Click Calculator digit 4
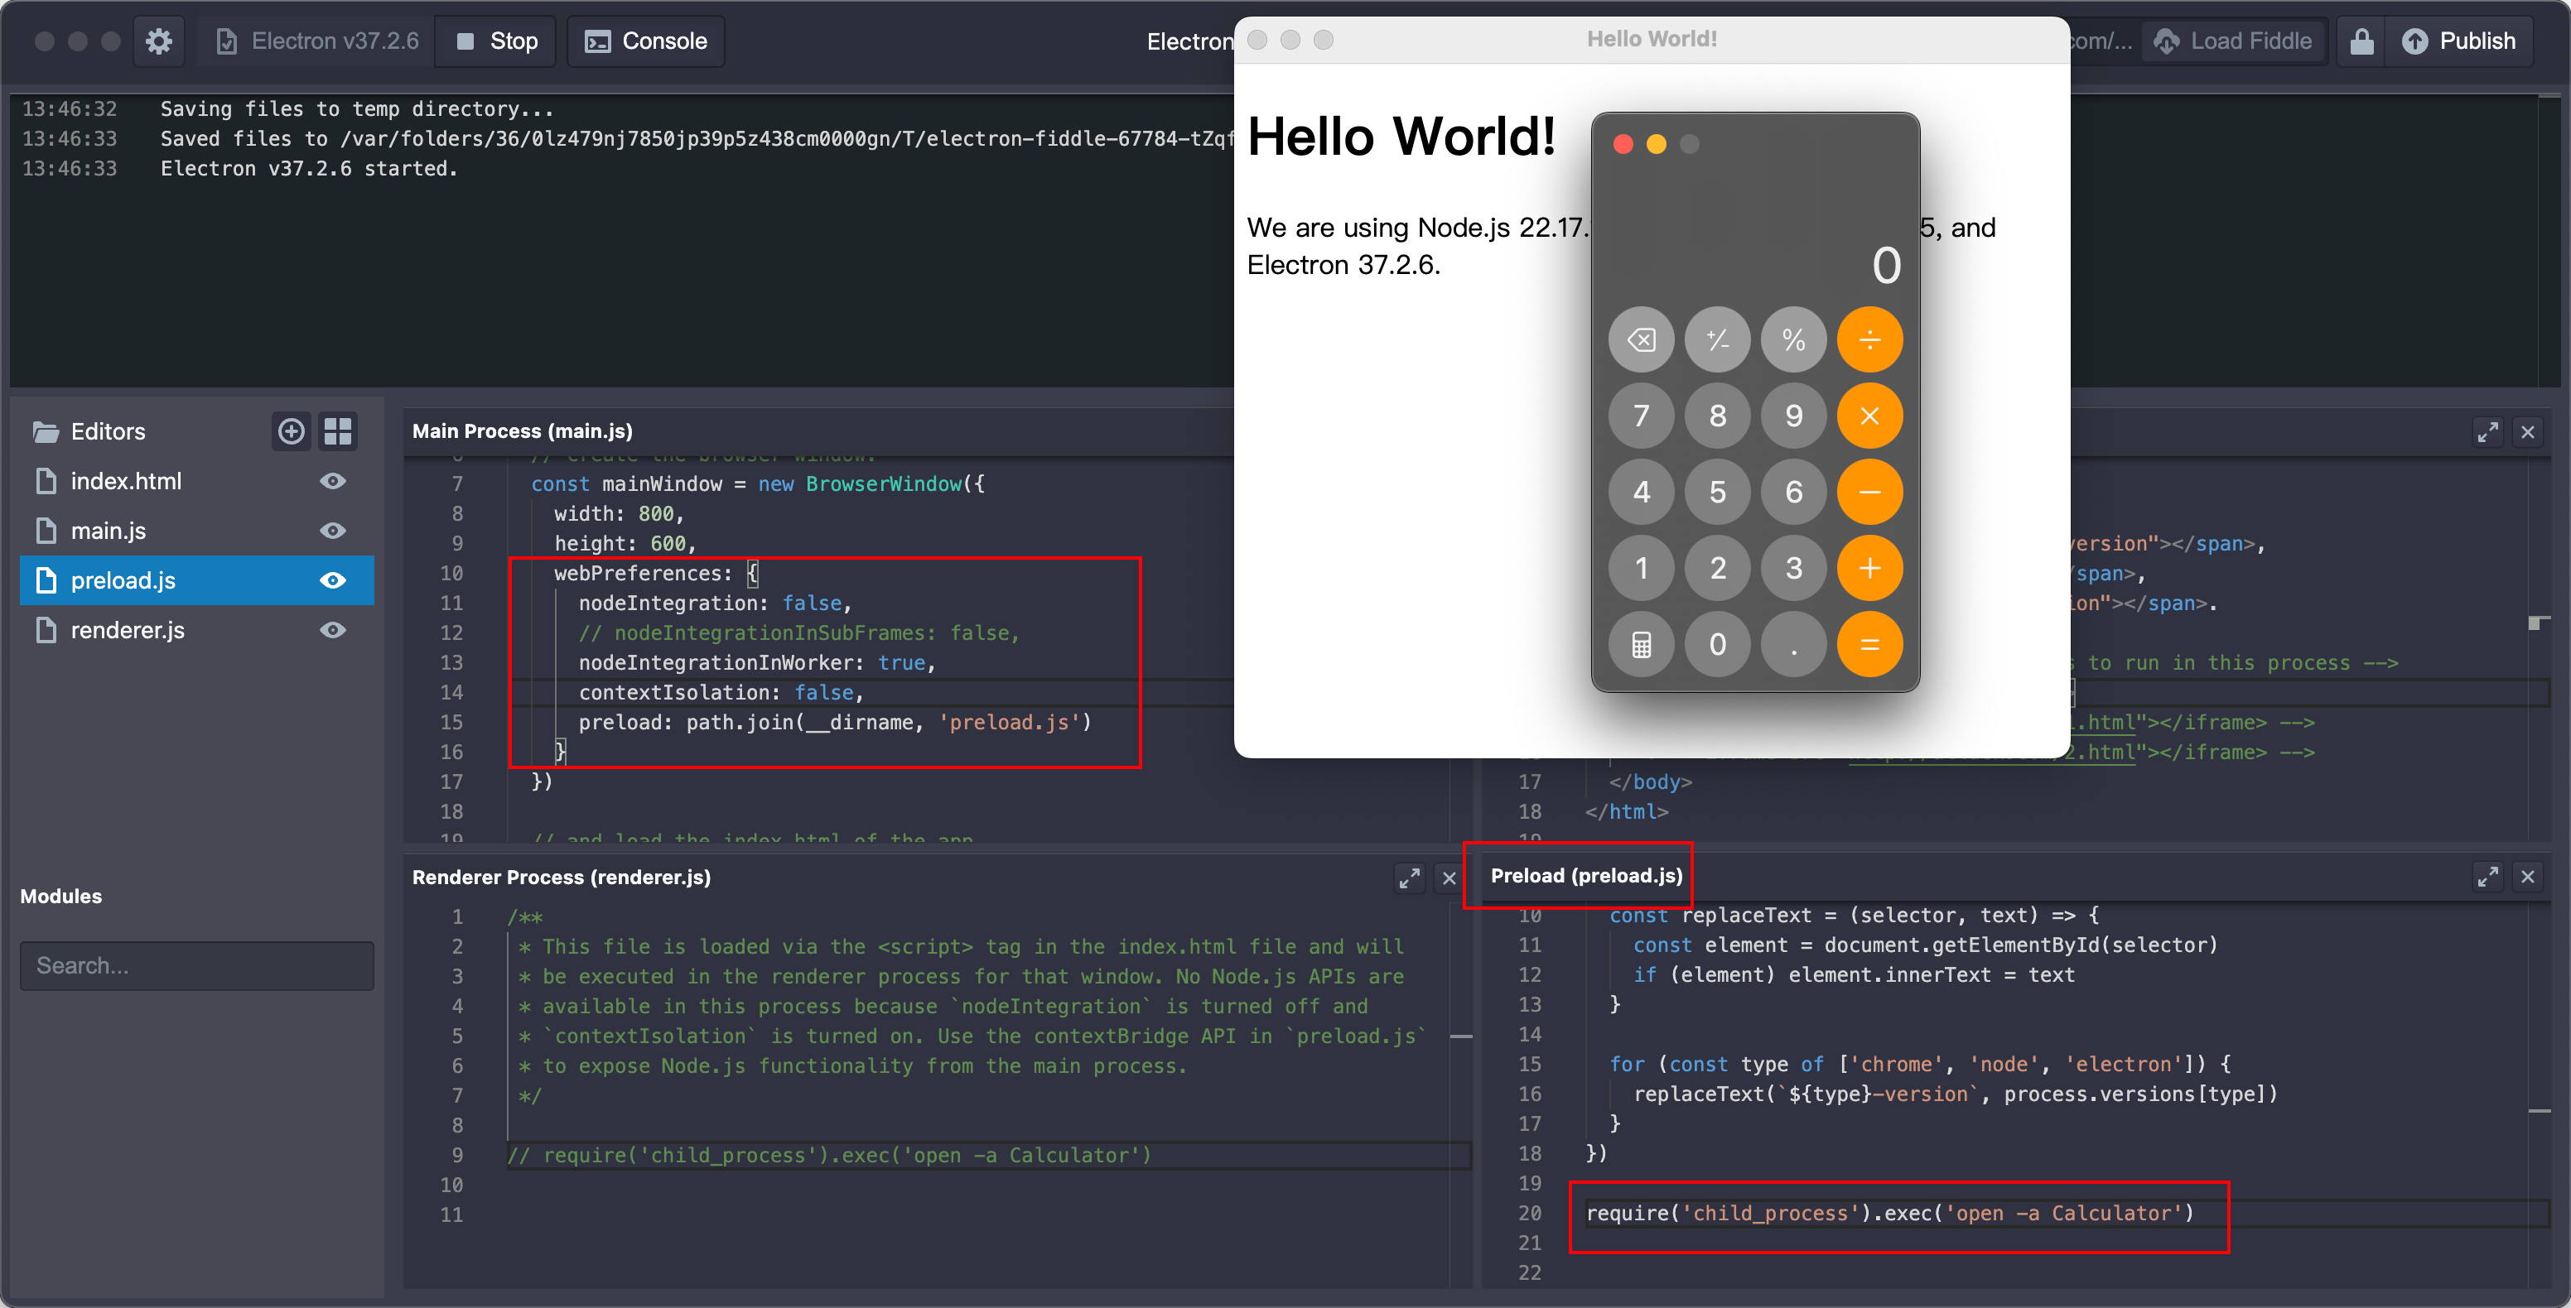 (1642, 492)
